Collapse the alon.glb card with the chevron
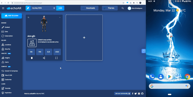Screen dimensions: 193x97 [60, 17]
